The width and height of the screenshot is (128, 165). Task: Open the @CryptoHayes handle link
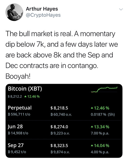[43, 15]
